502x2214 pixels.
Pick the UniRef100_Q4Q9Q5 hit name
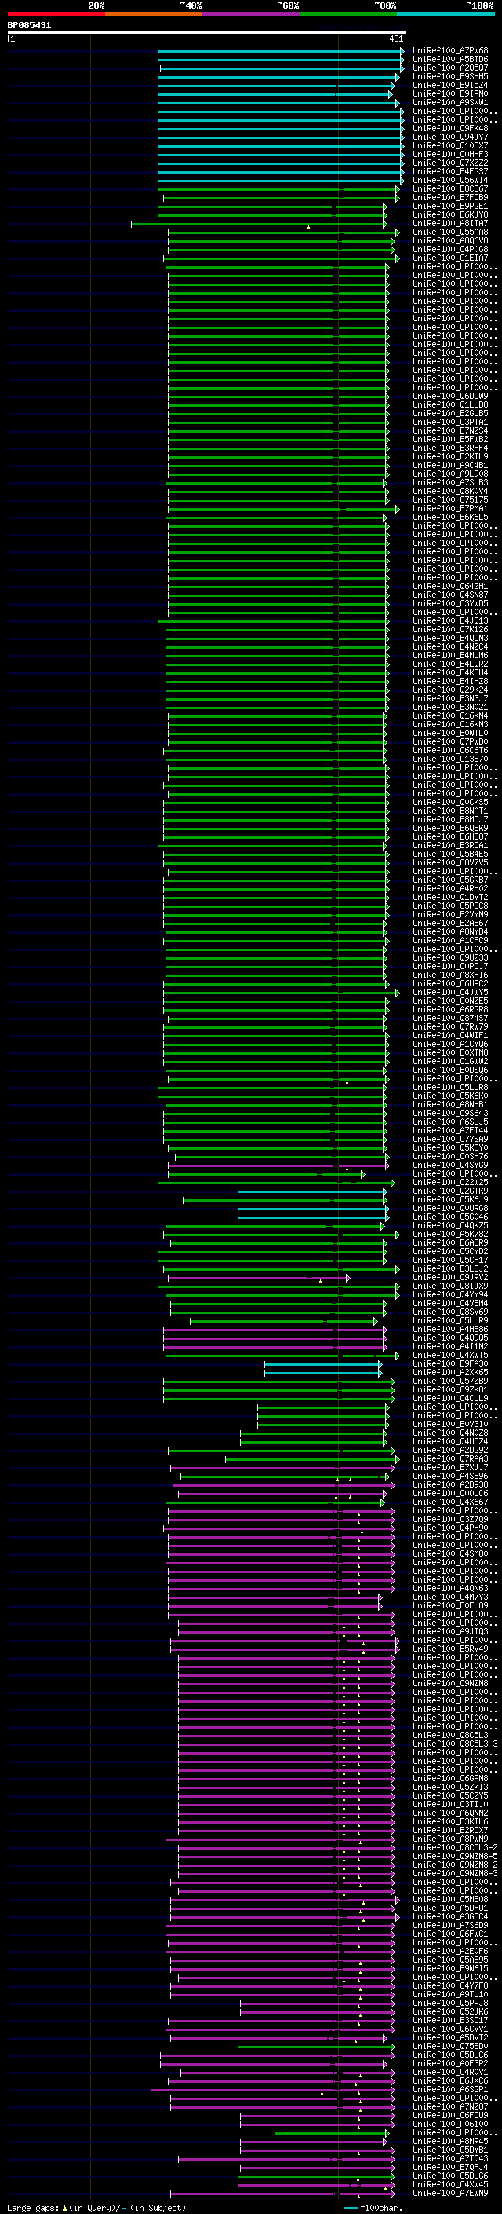point(450,1338)
